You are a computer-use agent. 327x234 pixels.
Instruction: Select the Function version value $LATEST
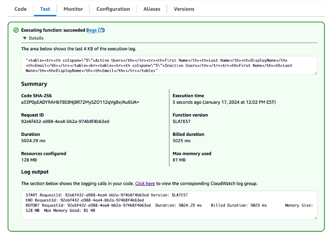[x=182, y=121]
